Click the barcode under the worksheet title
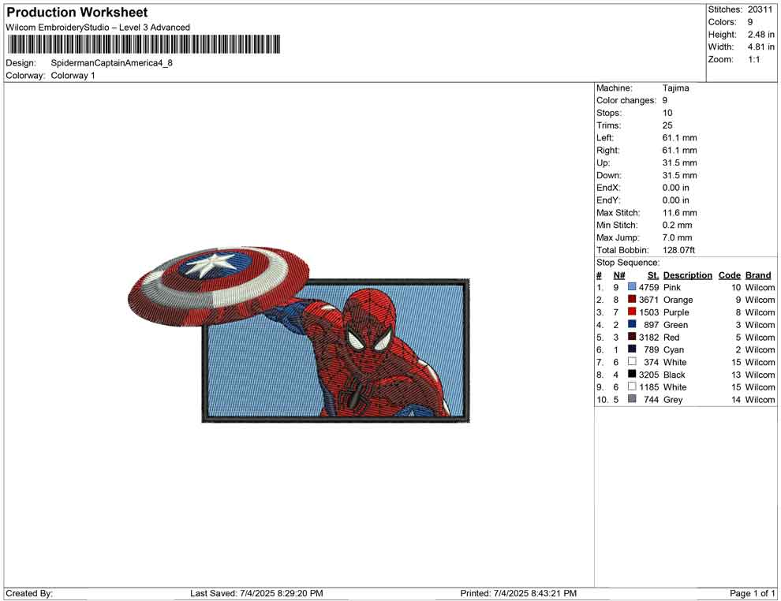Viewport: 781px width, 601px height. click(x=143, y=44)
